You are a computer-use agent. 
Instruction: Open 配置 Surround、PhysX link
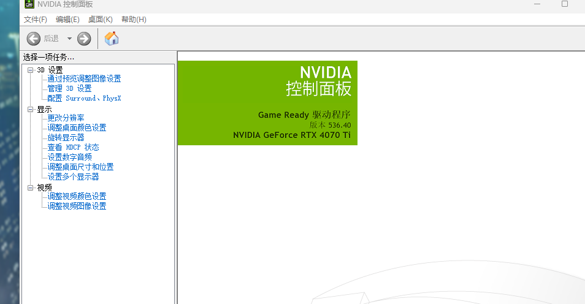pos(84,98)
